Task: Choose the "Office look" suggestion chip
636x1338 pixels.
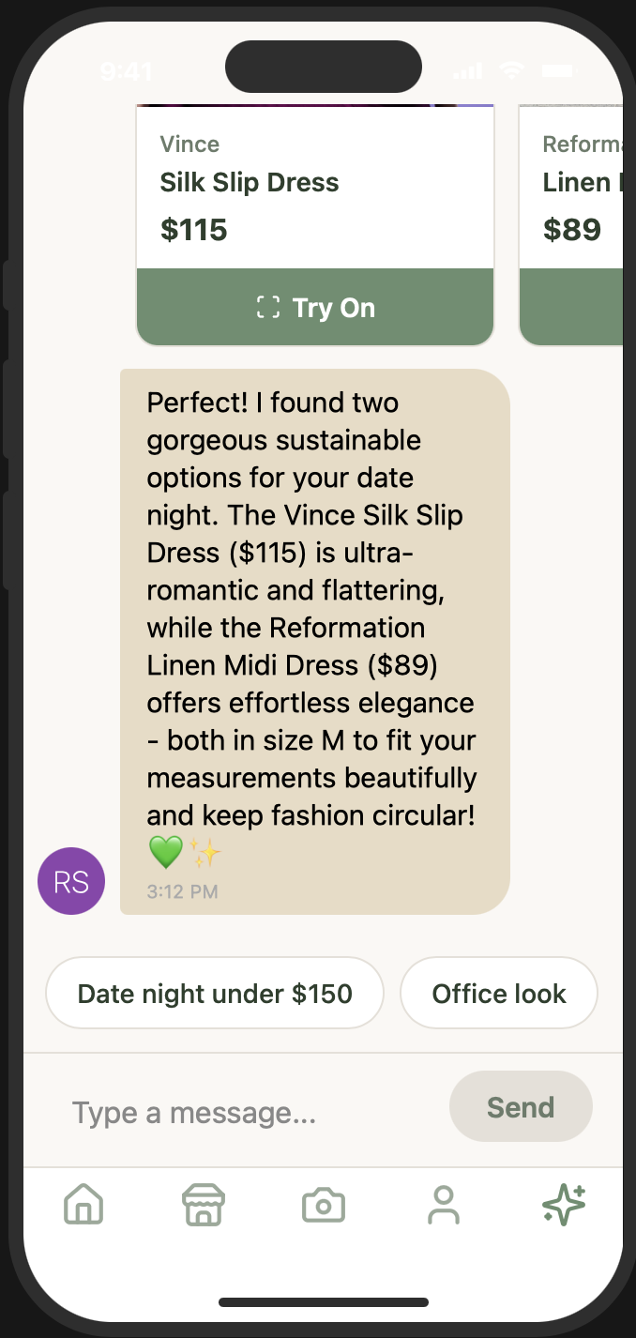Action: 499,994
